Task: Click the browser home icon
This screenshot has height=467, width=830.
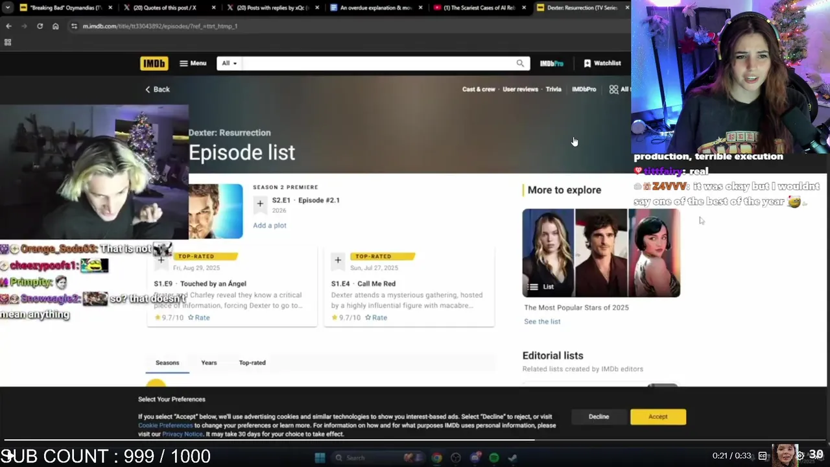Action: coord(55,26)
